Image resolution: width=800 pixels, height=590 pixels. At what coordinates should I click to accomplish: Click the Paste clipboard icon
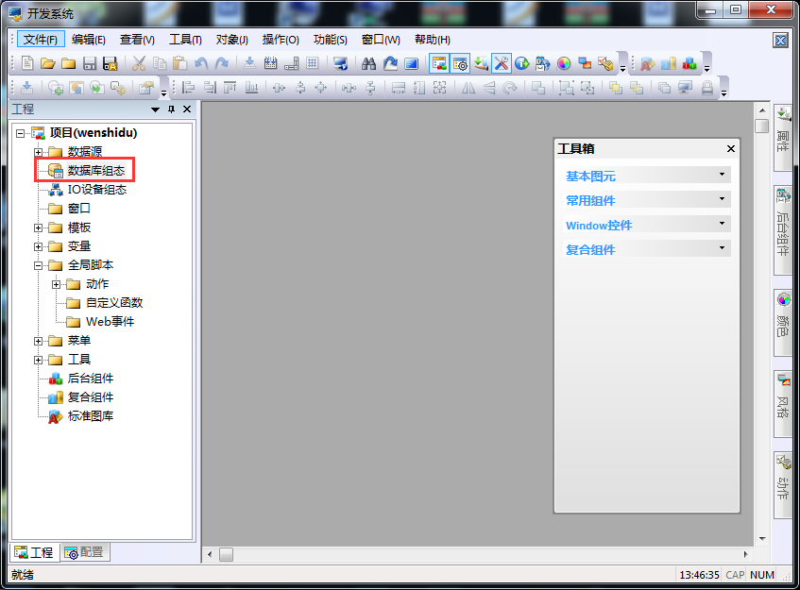pos(179,63)
